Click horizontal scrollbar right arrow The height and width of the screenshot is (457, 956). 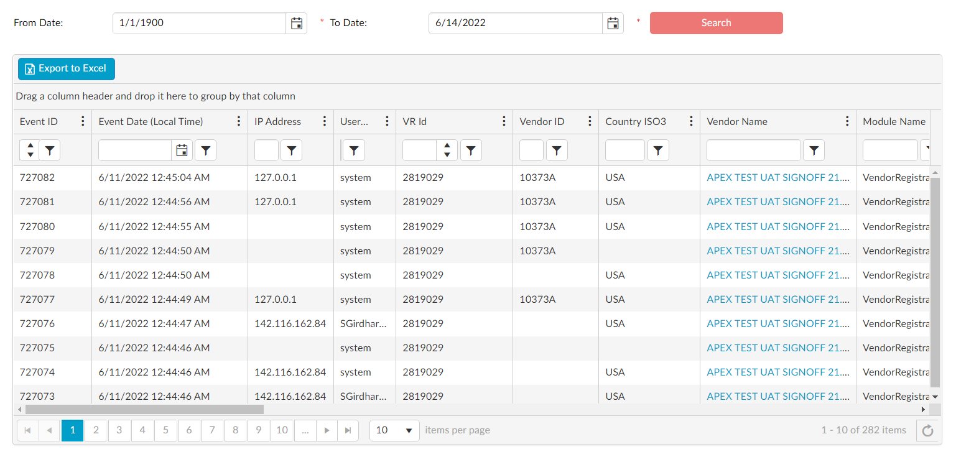[923, 410]
